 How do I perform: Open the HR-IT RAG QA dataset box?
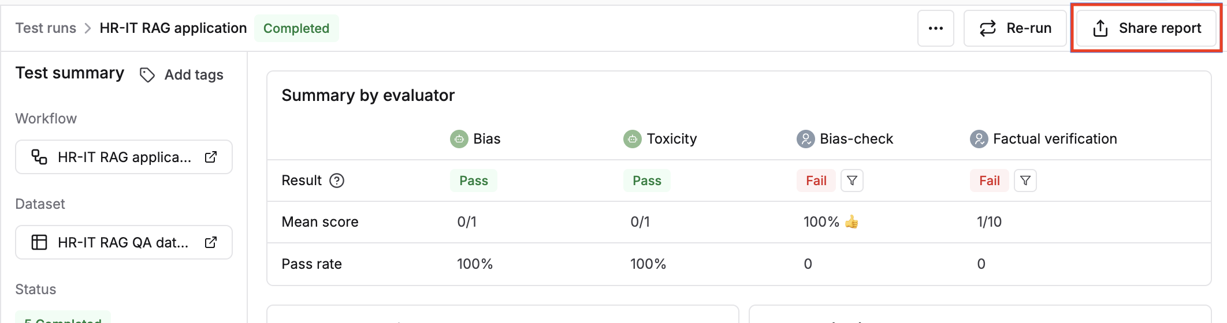(x=124, y=242)
